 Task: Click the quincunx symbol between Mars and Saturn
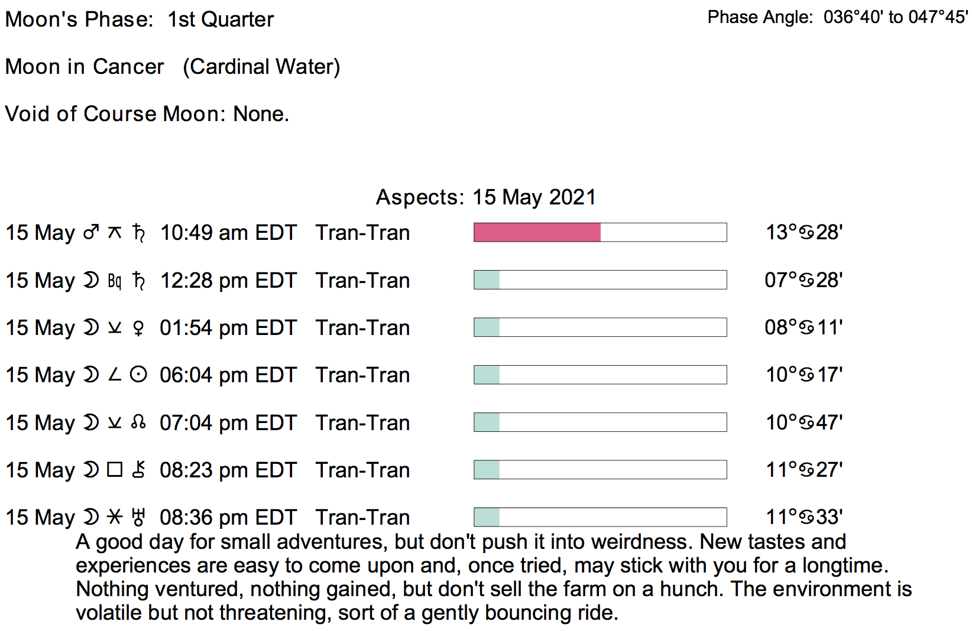[x=115, y=233]
